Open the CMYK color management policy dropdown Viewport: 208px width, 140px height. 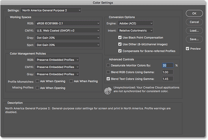pos(57,67)
